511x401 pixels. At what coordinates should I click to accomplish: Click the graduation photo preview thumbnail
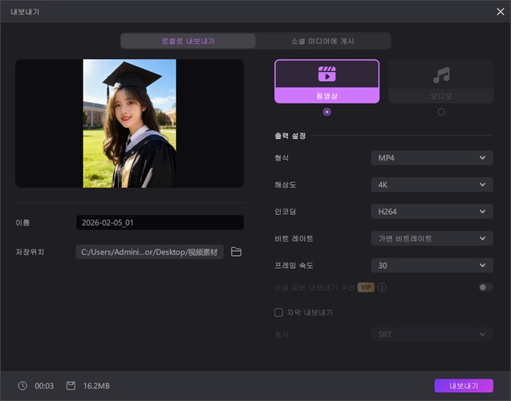coord(129,124)
